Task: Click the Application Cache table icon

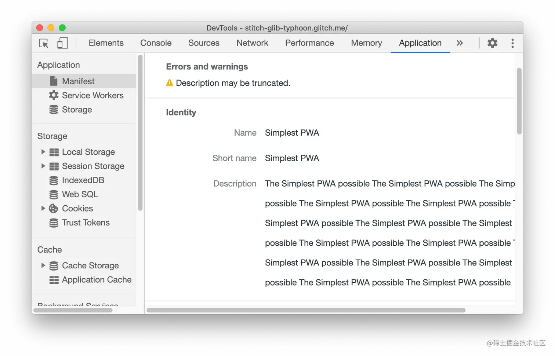Action: [x=54, y=280]
